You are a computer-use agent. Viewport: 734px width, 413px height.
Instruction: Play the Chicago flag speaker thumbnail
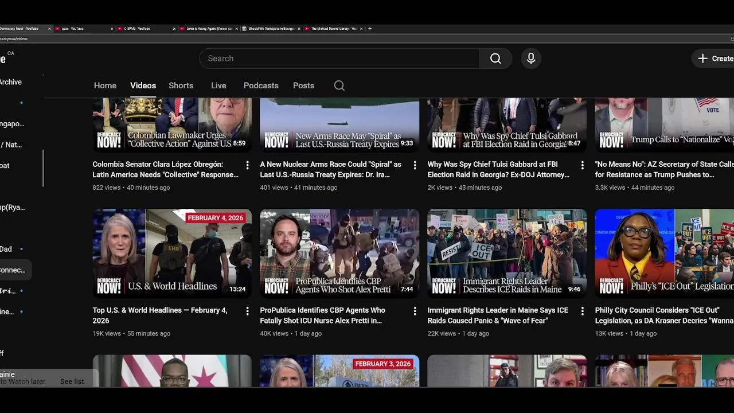(172, 371)
